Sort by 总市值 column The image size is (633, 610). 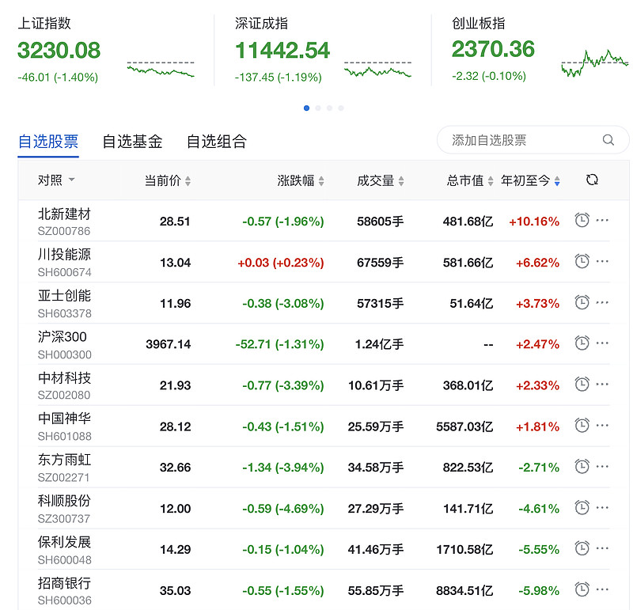pyautogui.click(x=469, y=180)
